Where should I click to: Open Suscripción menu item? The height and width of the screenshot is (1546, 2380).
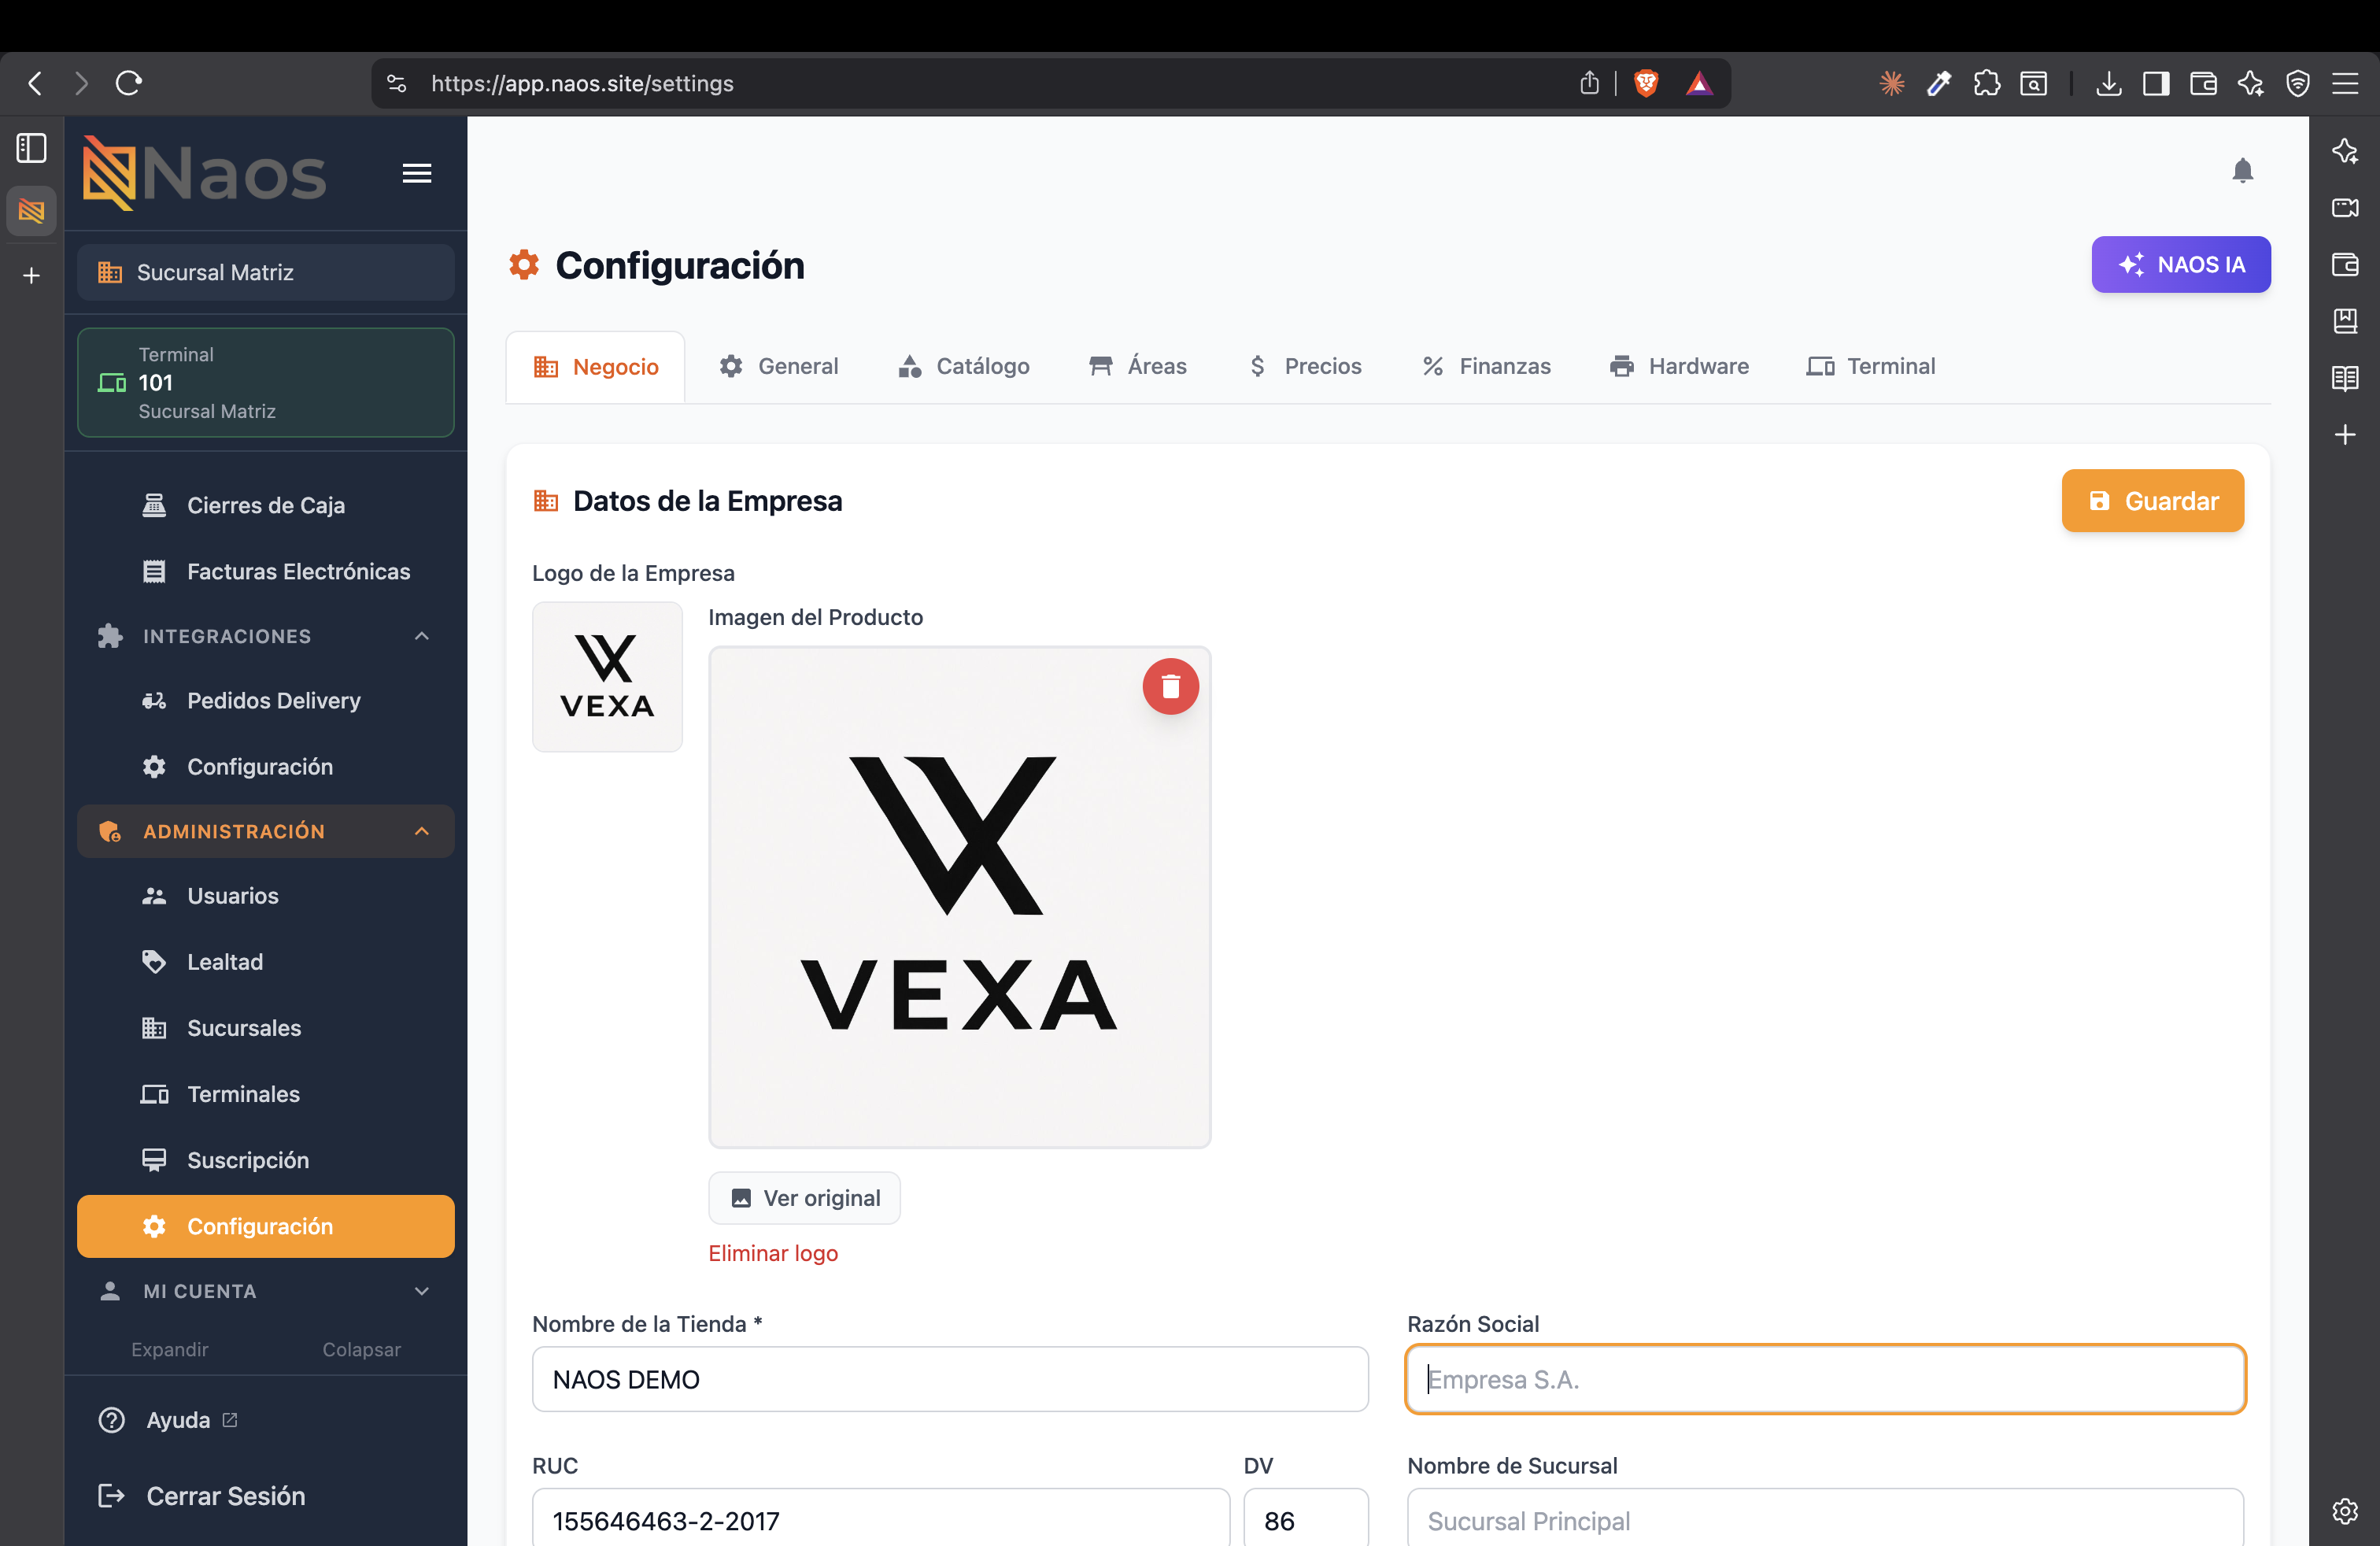265,1159
